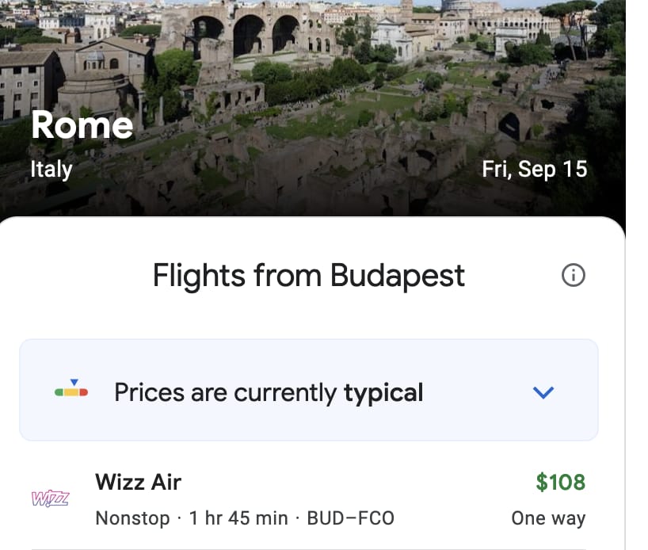This screenshot has width=648, height=550.
Task: Select the Fri, Sep 15 date
Action: 535,169
